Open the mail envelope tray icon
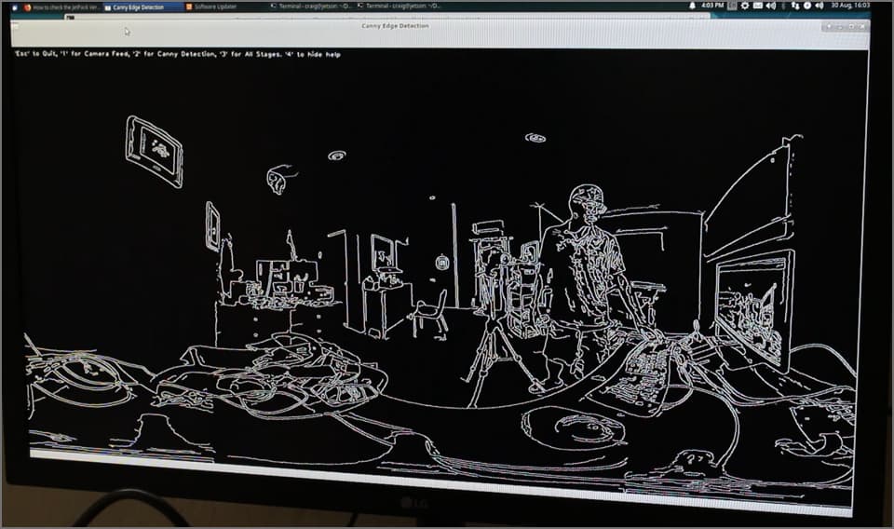 pos(758,6)
